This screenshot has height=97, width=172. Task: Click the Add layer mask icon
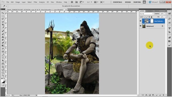[150, 95]
